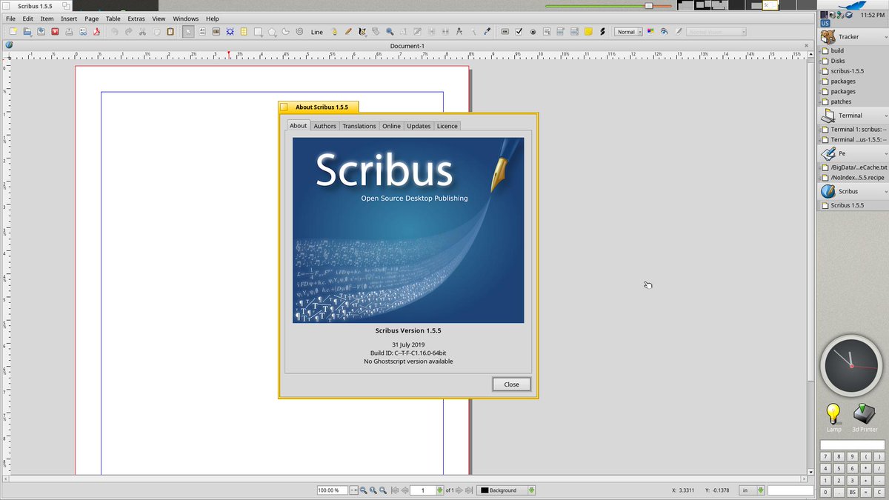Switch to the Authors tab

(x=324, y=126)
